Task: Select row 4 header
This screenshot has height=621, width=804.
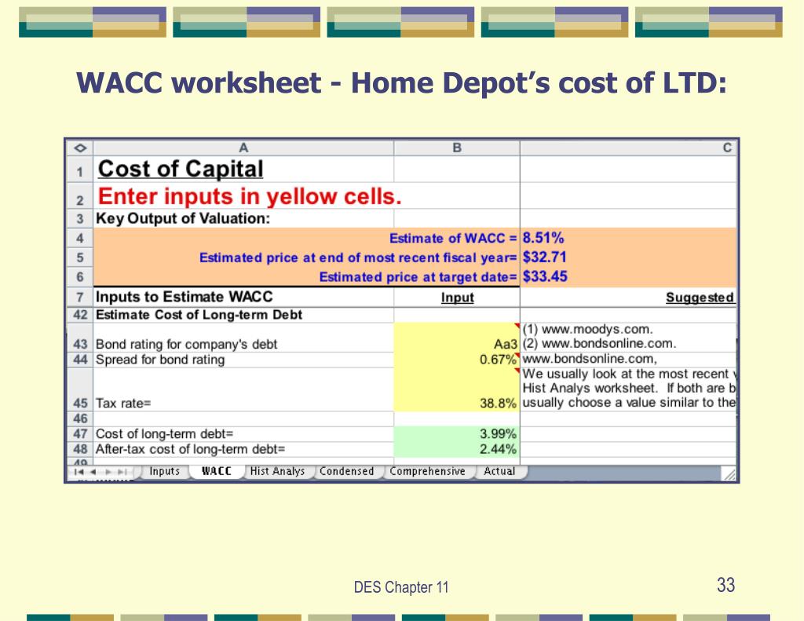Action: pyautogui.click(x=80, y=238)
